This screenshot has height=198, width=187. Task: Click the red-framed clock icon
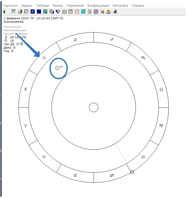pos(77,12)
